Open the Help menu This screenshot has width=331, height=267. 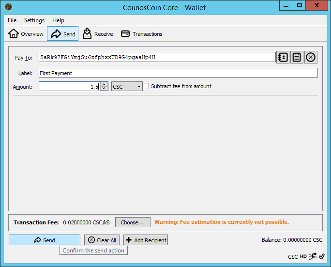click(58, 20)
